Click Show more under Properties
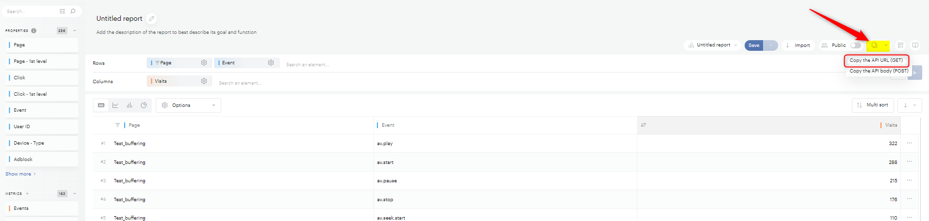 (18, 174)
